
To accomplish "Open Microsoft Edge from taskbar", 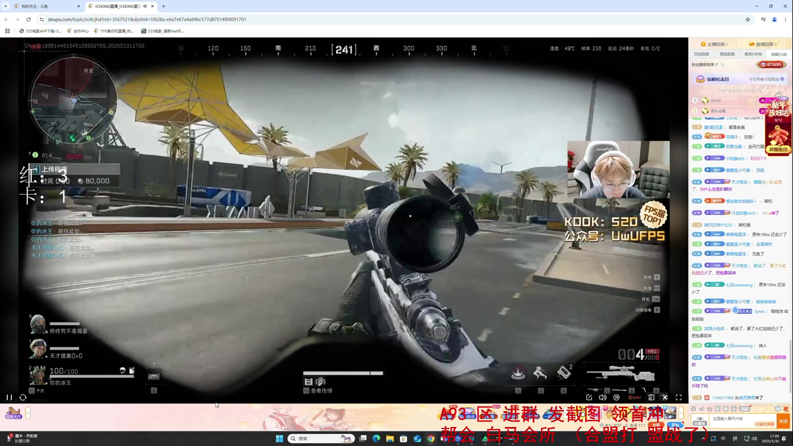I will click(376, 439).
